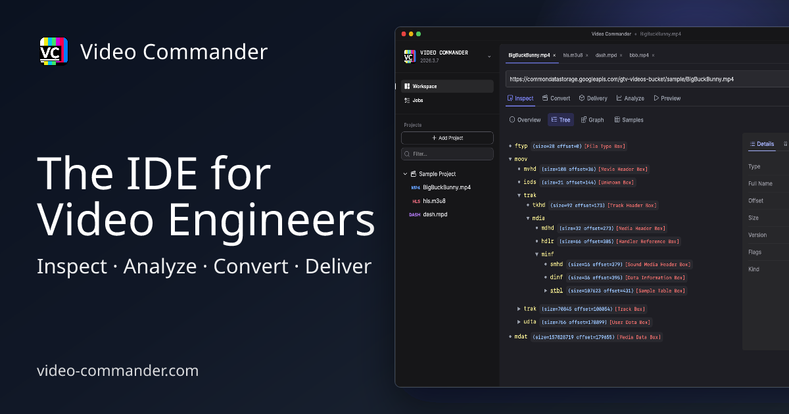Collapse the Sample Project folder
The width and height of the screenshot is (789, 414).
(x=405, y=173)
